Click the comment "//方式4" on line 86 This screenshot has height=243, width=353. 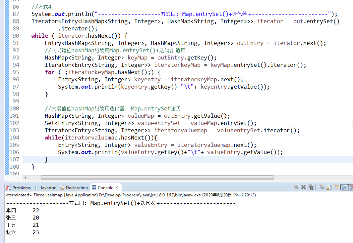pyautogui.click(x=41, y=7)
